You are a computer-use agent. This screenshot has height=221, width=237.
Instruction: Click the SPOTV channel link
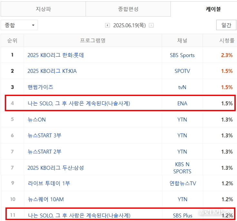(x=182, y=71)
